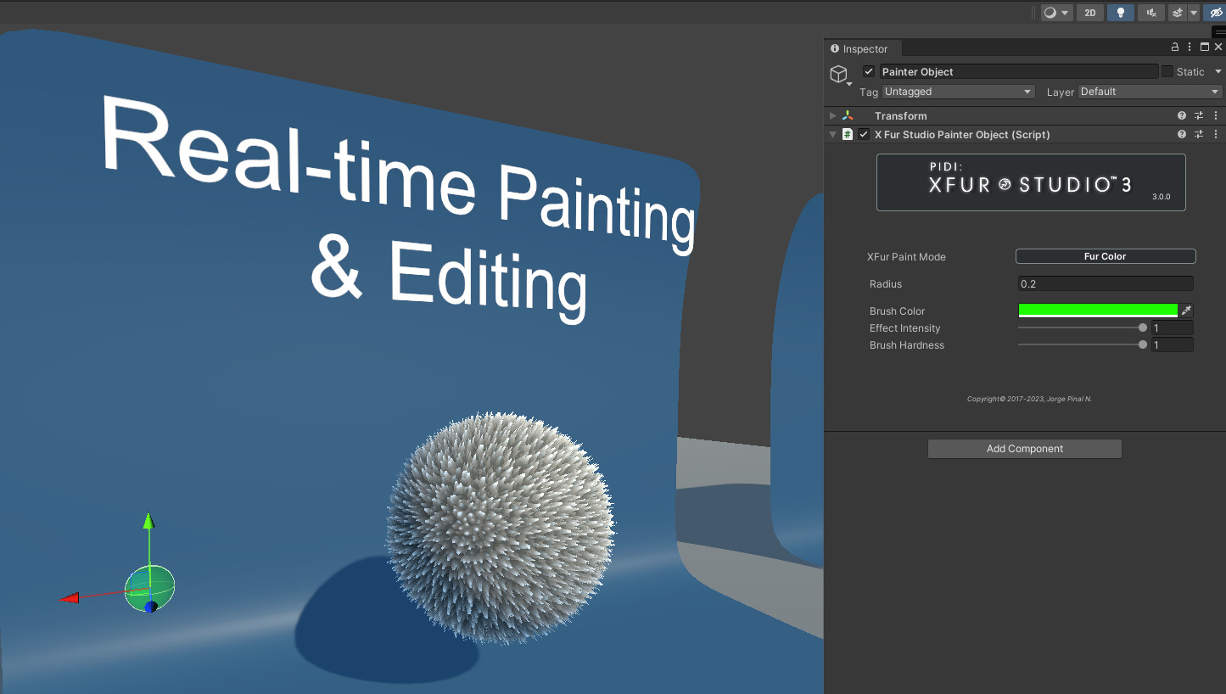The width and height of the screenshot is (1226, 694).
Task: Expand the Transform component section
Action: coord(832,115)
